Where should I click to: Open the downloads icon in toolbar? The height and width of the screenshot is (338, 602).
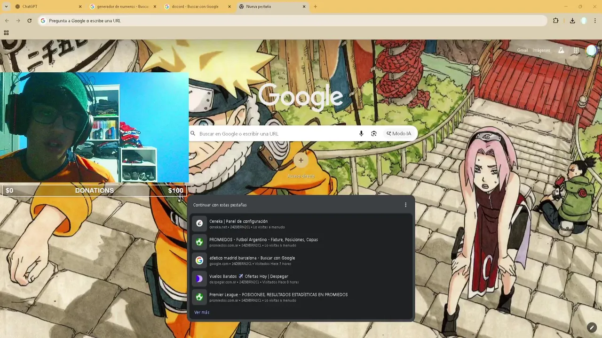pos(572,21)
